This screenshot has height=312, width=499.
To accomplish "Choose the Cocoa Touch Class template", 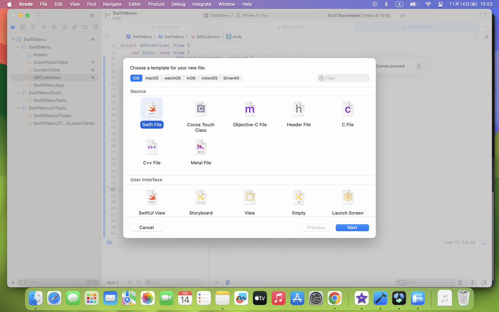I will coord(201,109).
